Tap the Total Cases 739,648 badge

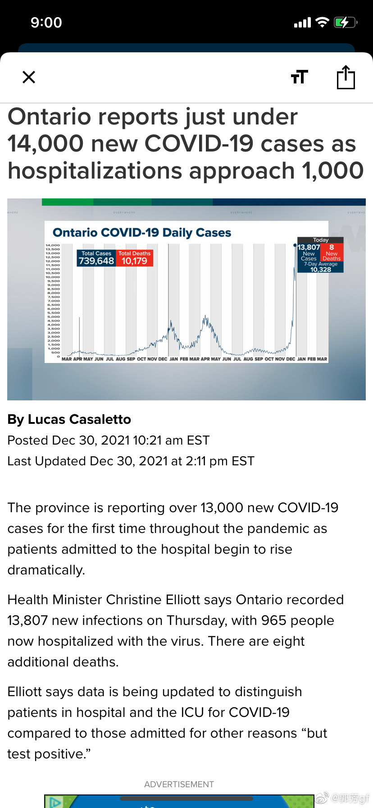[96, 258]
